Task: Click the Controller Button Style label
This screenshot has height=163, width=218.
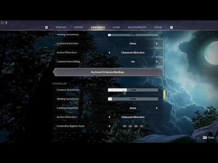Action: (x=71, y=126)
